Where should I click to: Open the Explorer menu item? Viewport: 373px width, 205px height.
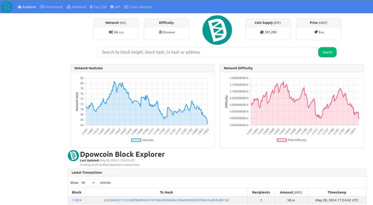(27, 7)
